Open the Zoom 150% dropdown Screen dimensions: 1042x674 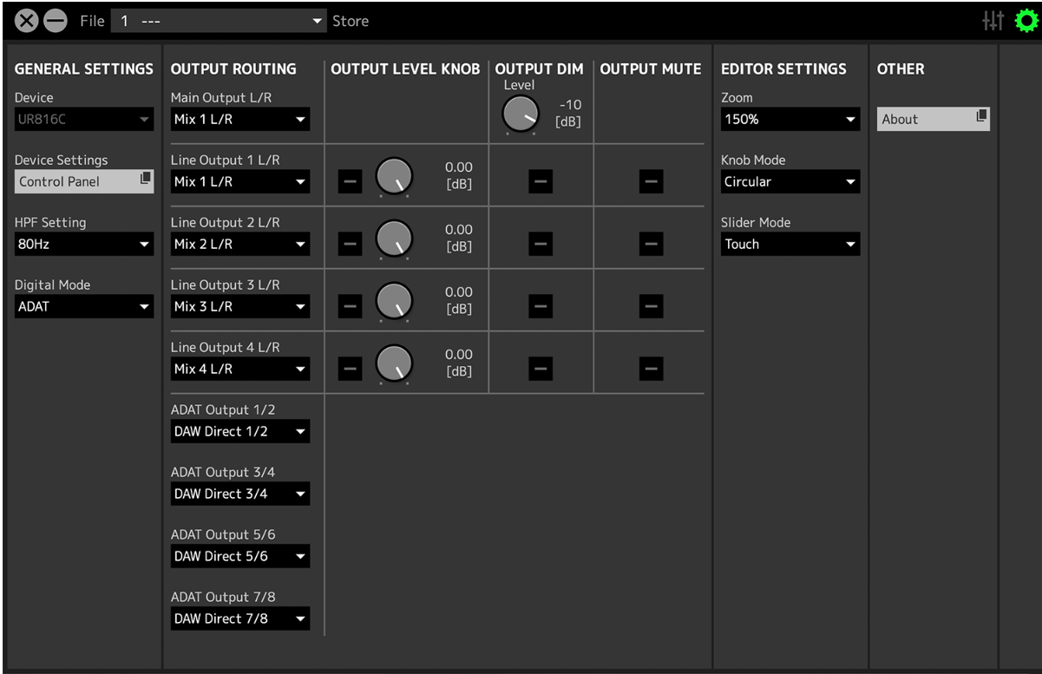pyautogui.click(x=790, y=120)
